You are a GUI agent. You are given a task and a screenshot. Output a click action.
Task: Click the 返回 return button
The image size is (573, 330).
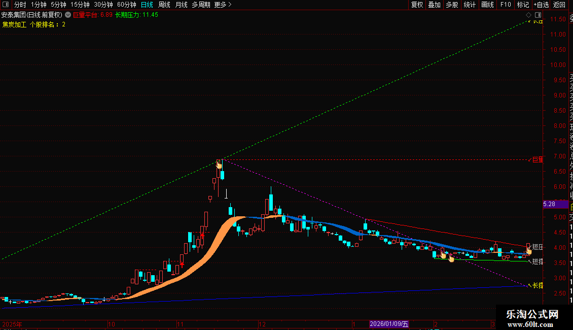tap(559, 5)
